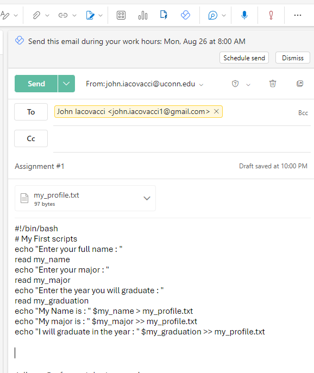The height and width of the screenshot is (373, 314).
Task: Show the Bcc field
Action: 303,113
